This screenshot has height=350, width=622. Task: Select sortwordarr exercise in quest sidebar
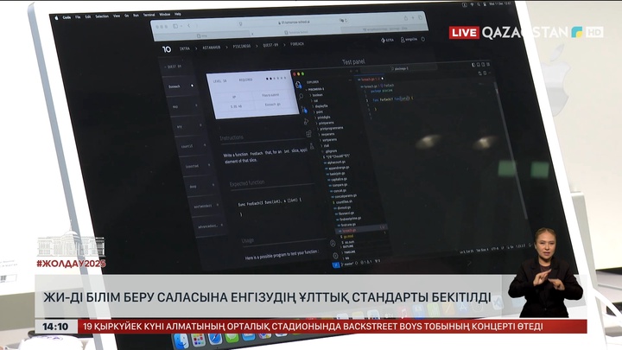coord(206,206)
